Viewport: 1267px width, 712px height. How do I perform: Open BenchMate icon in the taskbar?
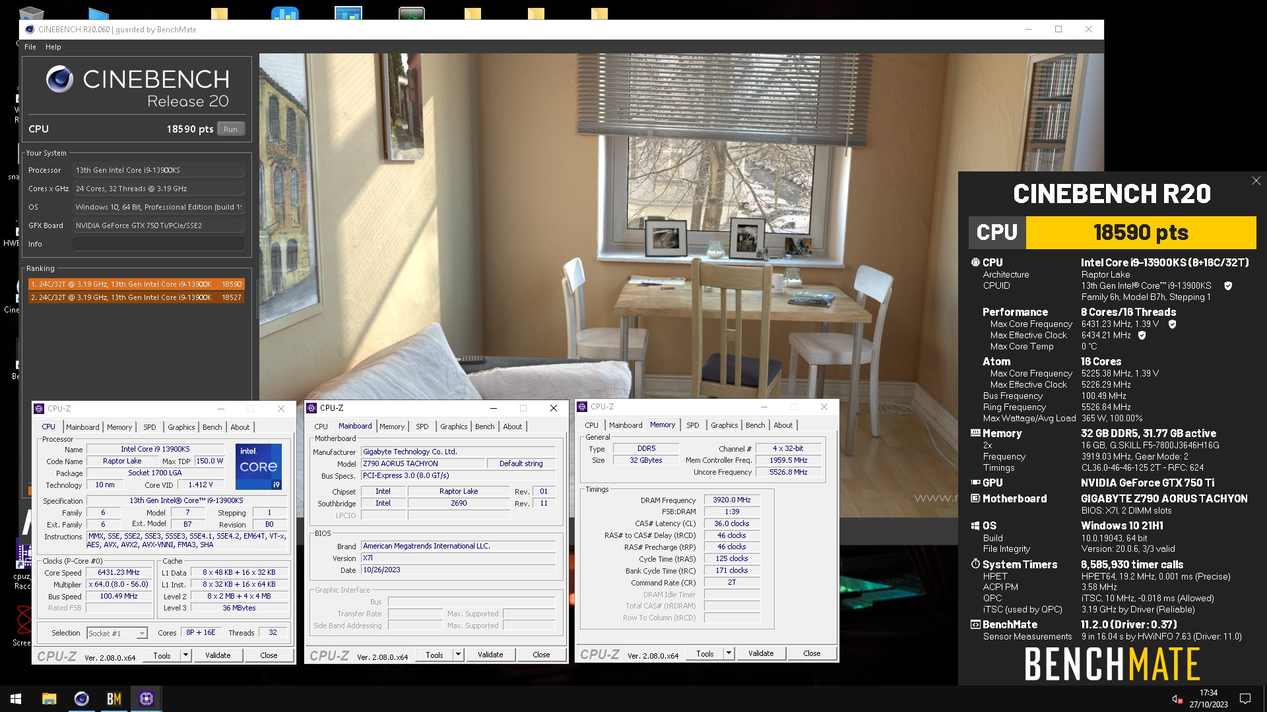pyautogui.click(x=114, y=699)
